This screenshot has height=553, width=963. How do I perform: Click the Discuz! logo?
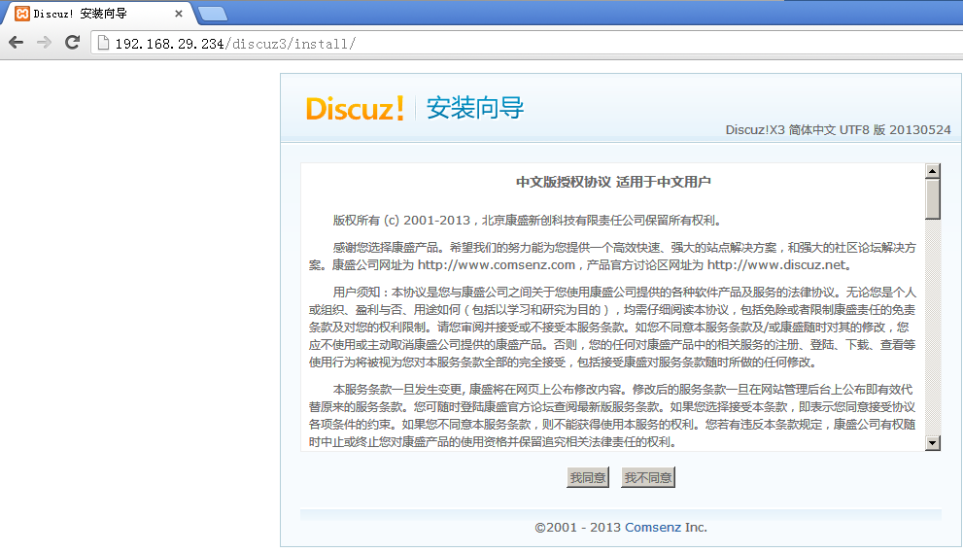[355, 108]
